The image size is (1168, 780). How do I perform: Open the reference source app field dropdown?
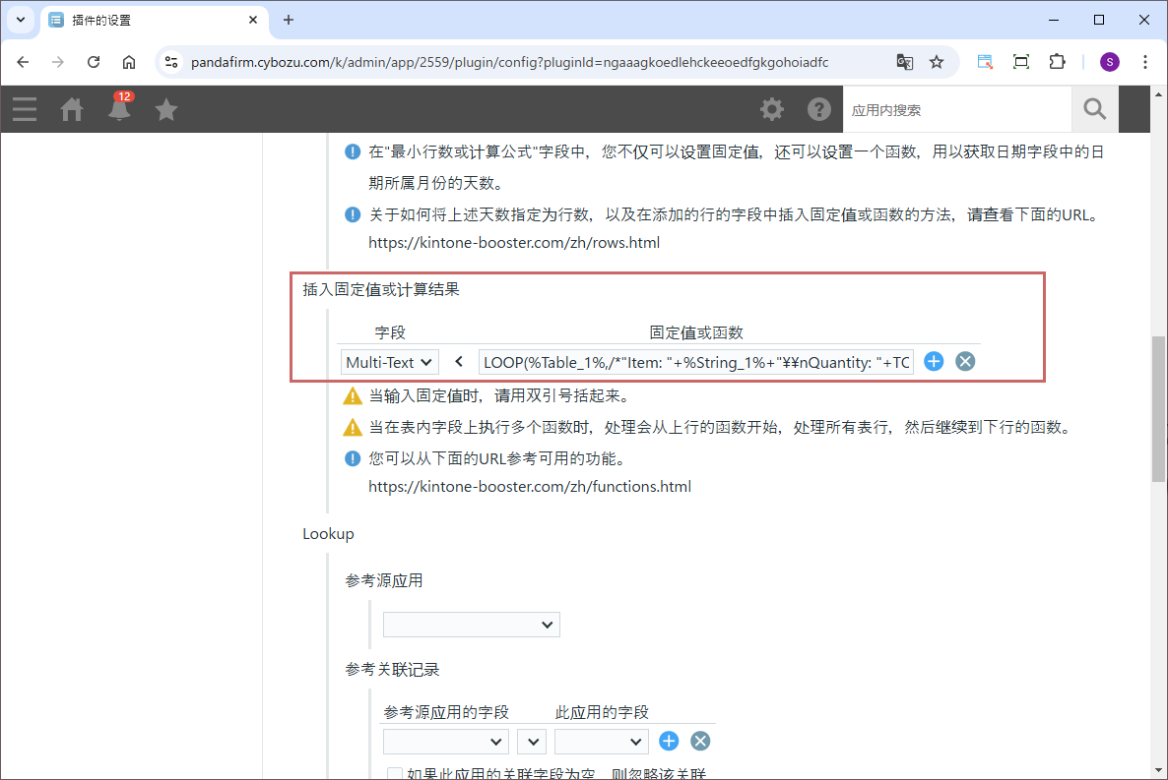[446, 741]
